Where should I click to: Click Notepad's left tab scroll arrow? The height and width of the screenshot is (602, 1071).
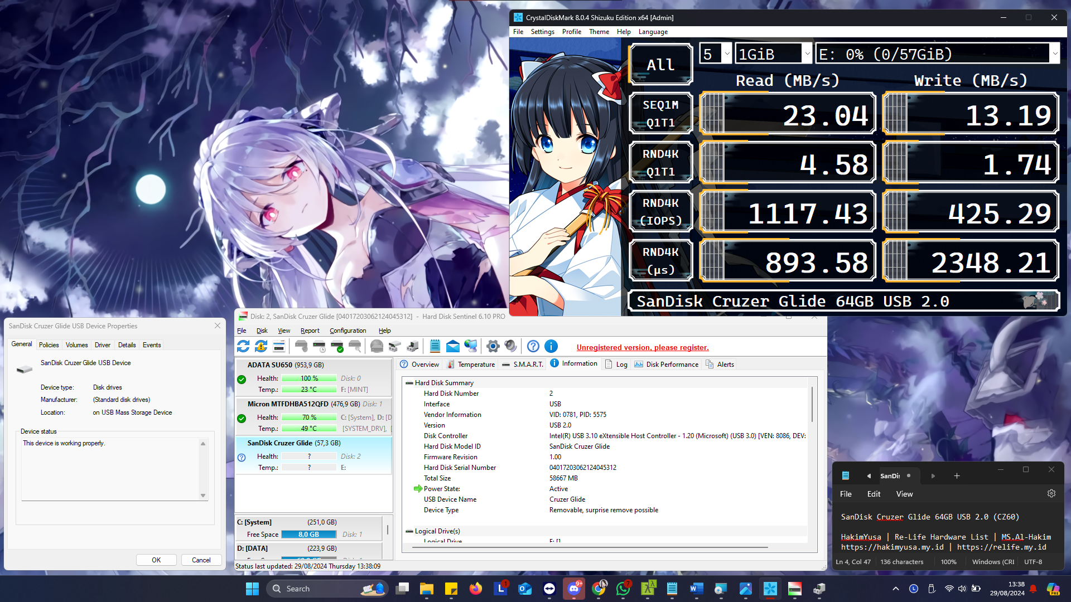(x=869, y=476)
